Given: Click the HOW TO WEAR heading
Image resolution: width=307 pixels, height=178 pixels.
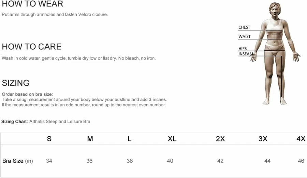Looking at the screenshot, I should (x=32, y=4).
